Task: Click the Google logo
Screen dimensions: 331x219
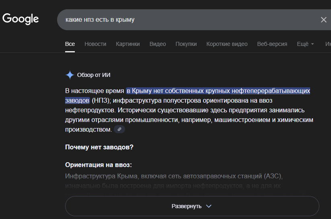Action: pos(21,19)
